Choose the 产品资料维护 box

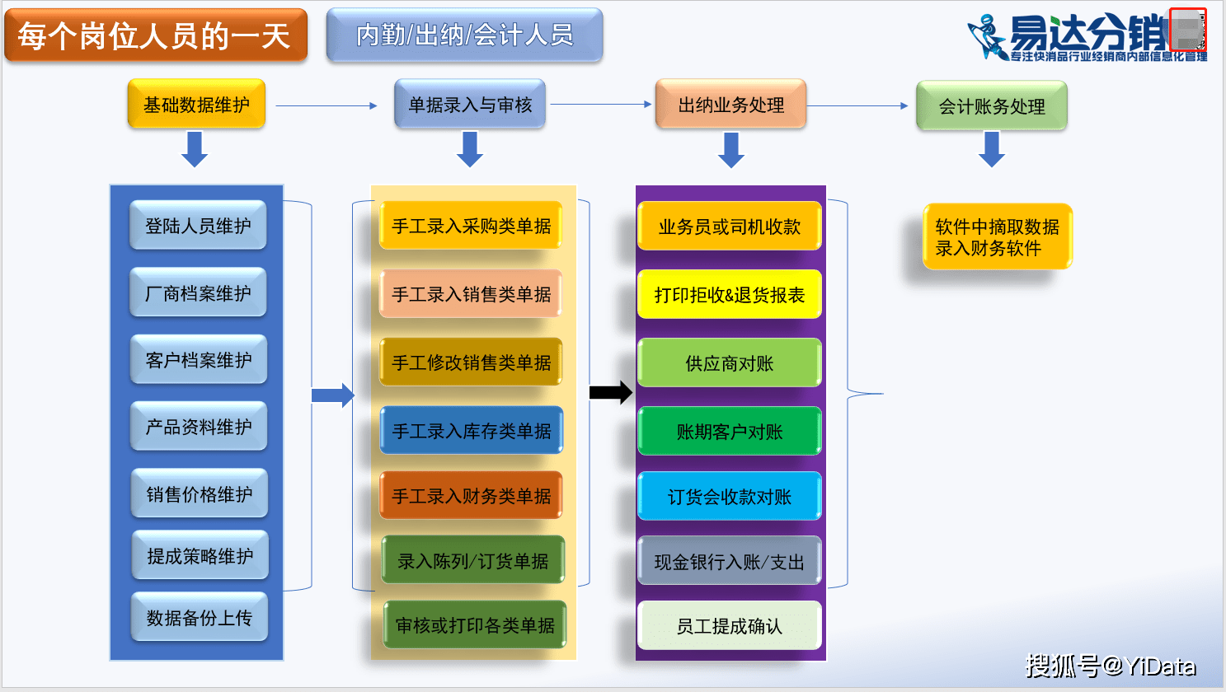click(199, 426)
